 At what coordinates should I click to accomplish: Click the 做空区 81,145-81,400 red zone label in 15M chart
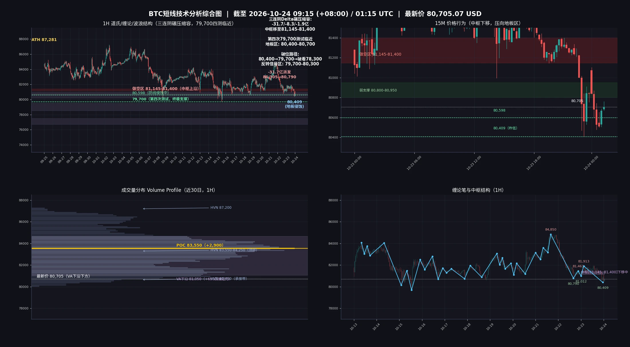[x=380, y=54]
